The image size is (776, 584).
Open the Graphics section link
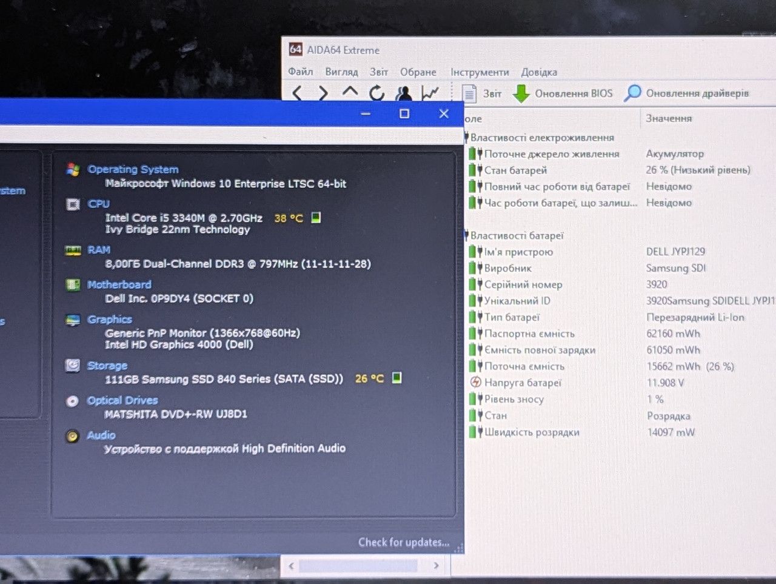110,319
